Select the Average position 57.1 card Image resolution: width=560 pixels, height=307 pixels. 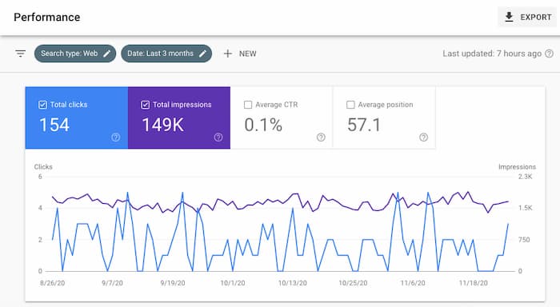tap(384, 118)
